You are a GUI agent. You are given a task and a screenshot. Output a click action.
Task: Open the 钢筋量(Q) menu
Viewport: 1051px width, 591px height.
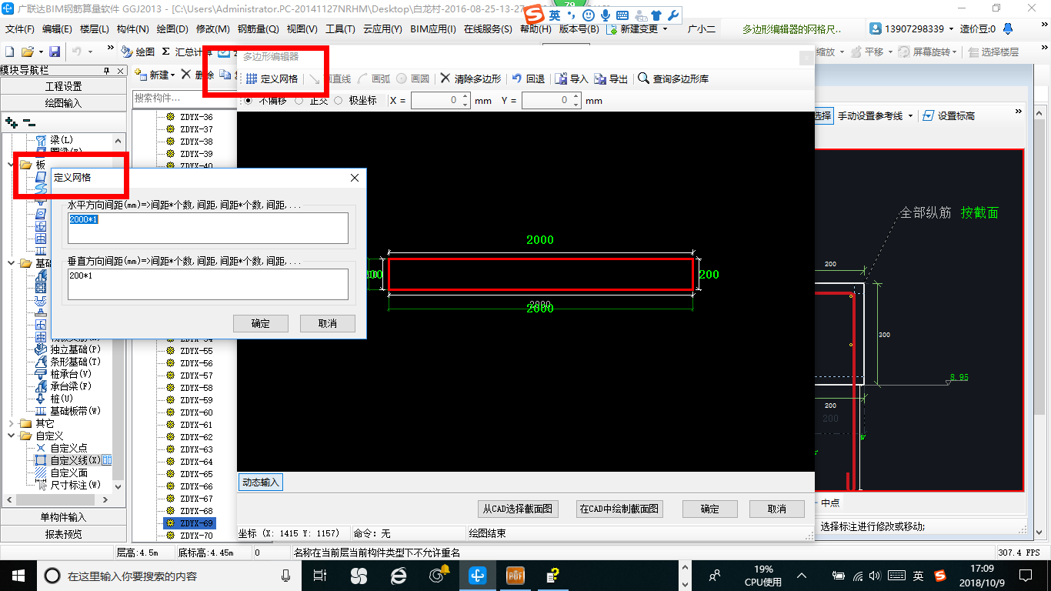tap(259, 29)
